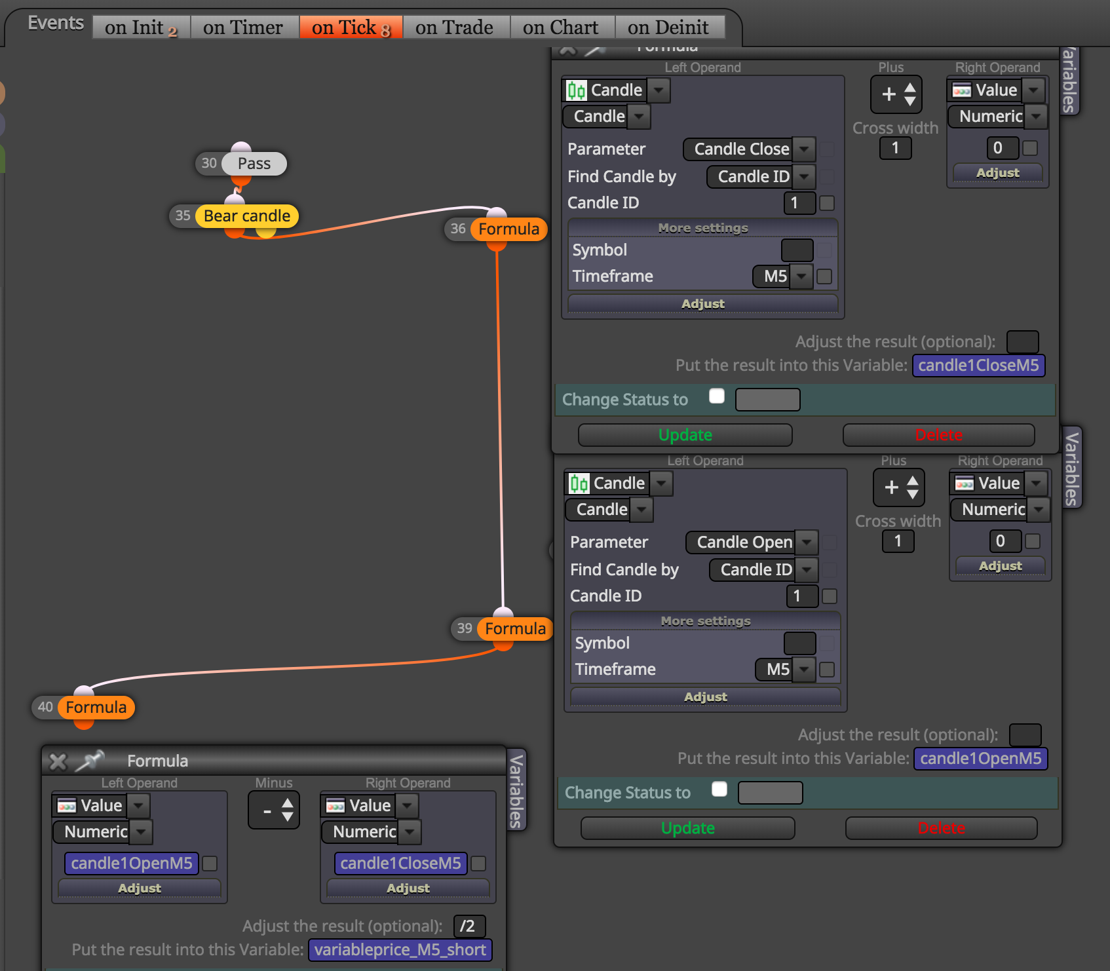Open Numeric type dropdown in Candle Open panel

[1001, 510]
